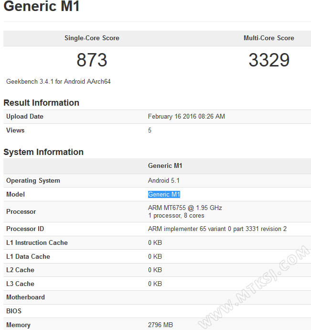This screenshot has height=330, width=311.
Task: Click the 'Generic M1' page title
Action: [x=42, y=6]
